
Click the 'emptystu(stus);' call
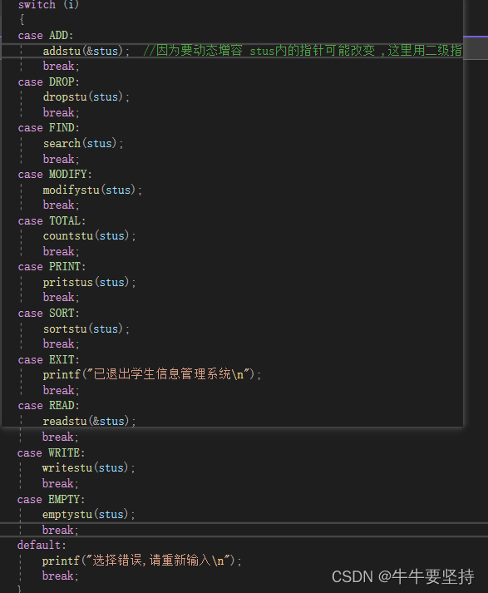89,515
